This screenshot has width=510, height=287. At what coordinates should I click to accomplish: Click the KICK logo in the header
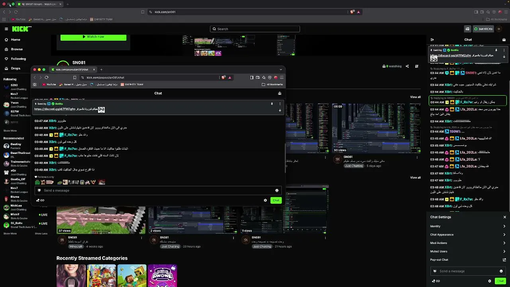(x=22, y=29)
